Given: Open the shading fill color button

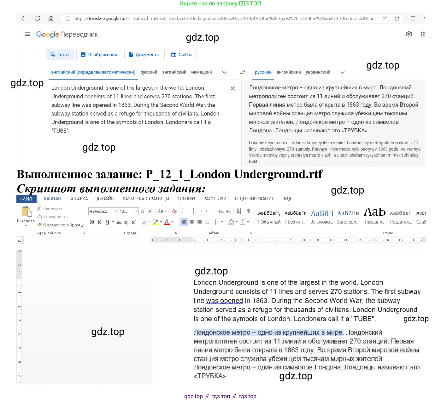Looking at the screenshot, I should (231, 222).
